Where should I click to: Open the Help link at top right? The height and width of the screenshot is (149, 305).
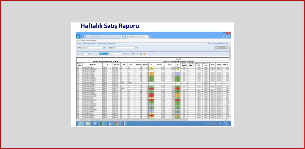click(x=227, y=44)
